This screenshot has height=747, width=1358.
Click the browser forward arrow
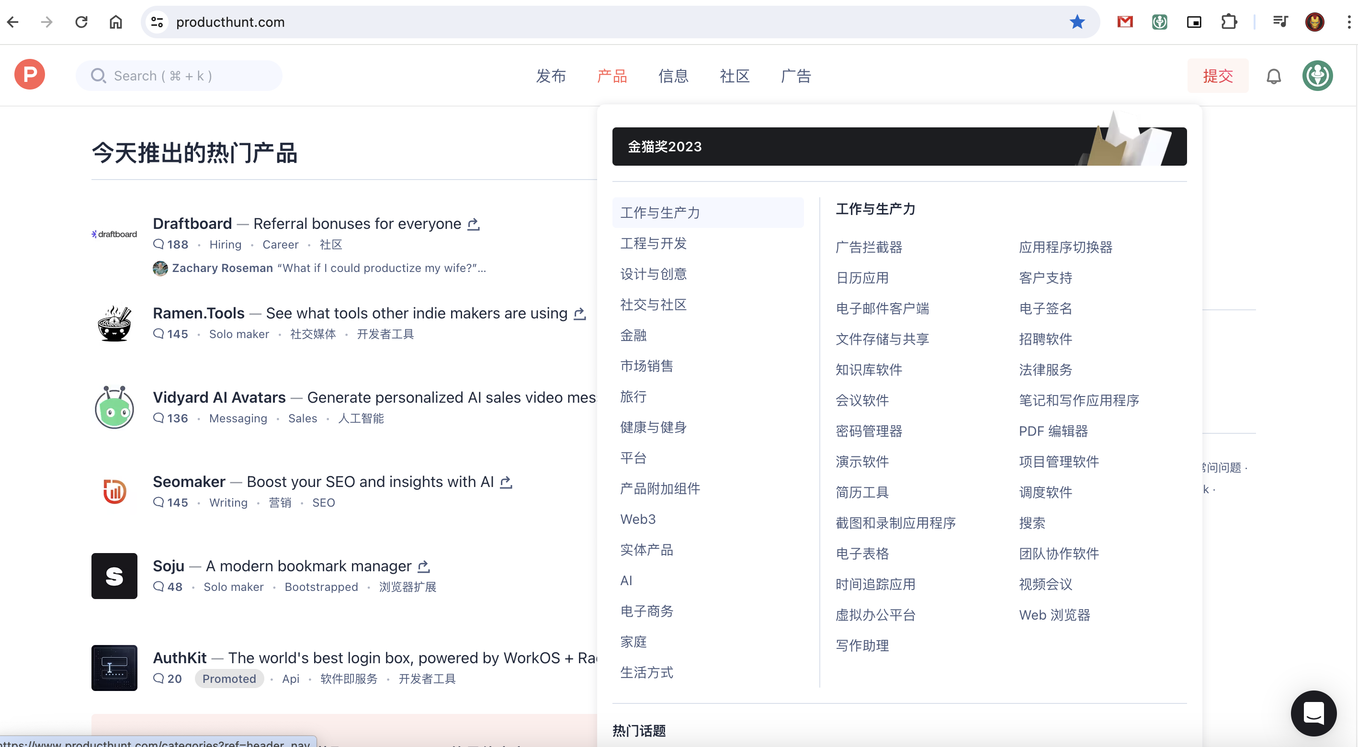46,22
